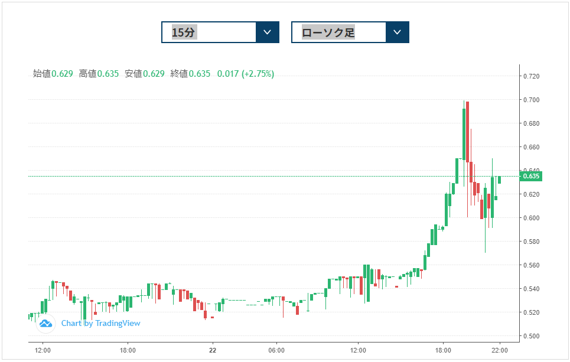The height and width of the screenshot is (362, 570).
Task: Click the 0.700 price axis label
Action: 531,100
